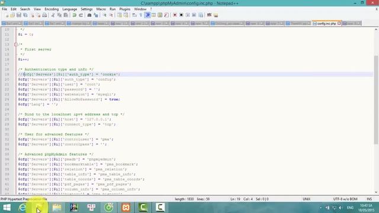Open the Replace dialog toolbar icon
This screenshot has width=379, height=213.
[96, 15]
